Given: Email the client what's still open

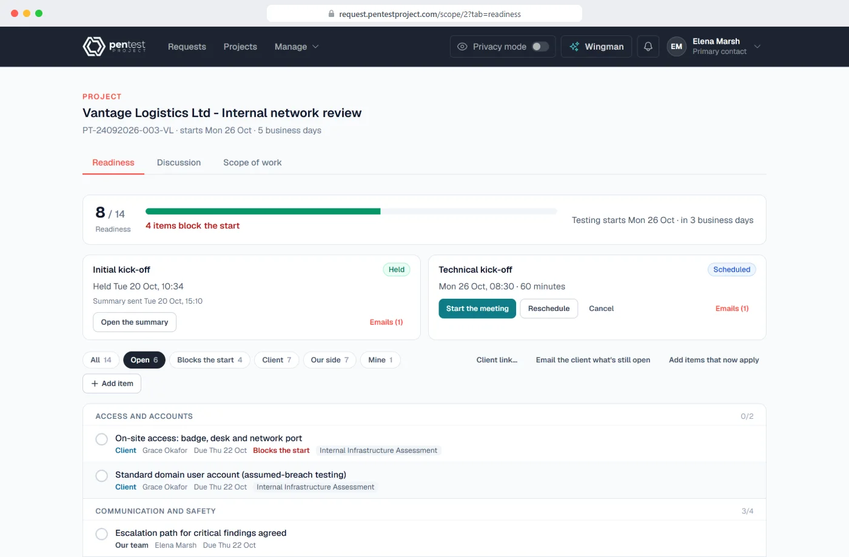Looking at the screenshot, I should pos(593,360).
